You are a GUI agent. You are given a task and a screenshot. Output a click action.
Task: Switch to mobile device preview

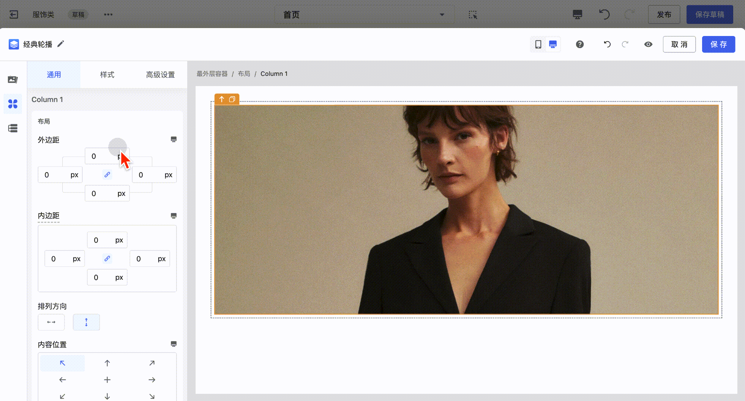[x=538, y=44]
